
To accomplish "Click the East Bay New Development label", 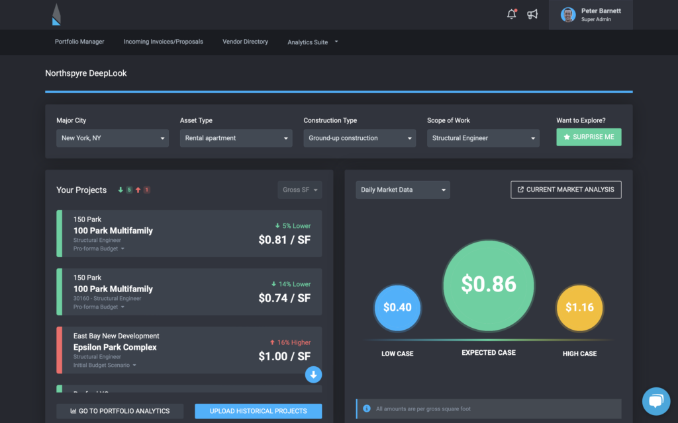I will click(x=117, y=336).
